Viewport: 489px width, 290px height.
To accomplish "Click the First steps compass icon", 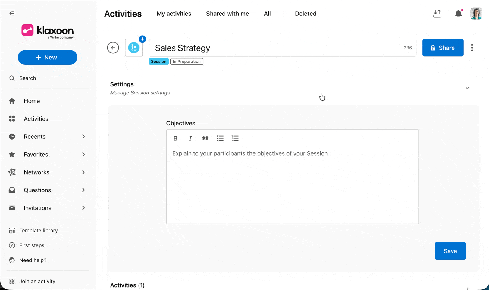I will tap(12, 245).
